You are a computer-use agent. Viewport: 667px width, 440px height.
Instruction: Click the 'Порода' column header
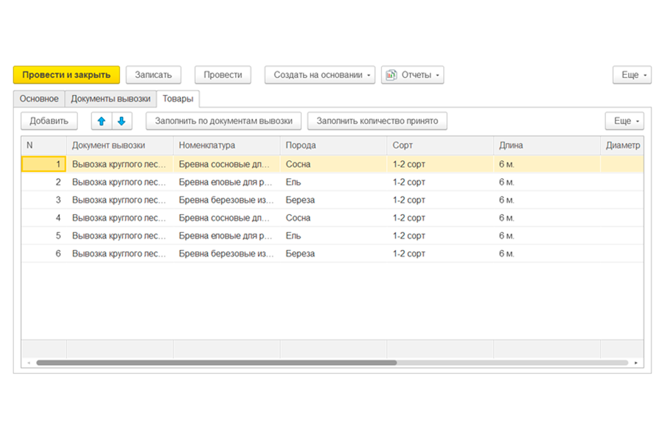[333, 145]
